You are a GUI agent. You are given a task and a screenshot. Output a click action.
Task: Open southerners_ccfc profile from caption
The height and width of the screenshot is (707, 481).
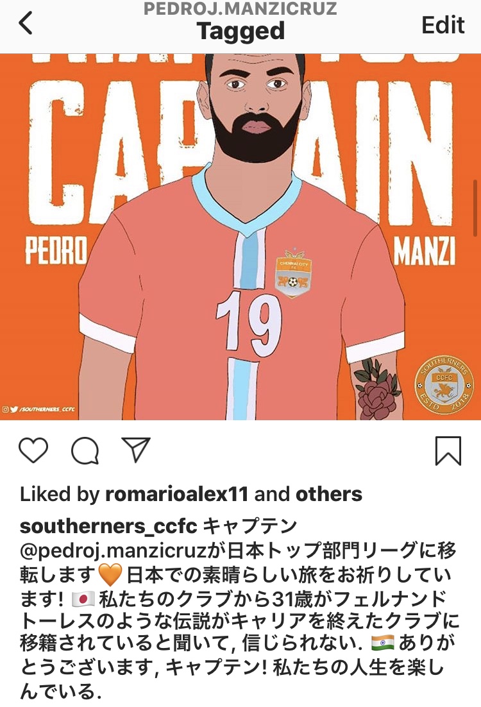[x=108, y=525]
